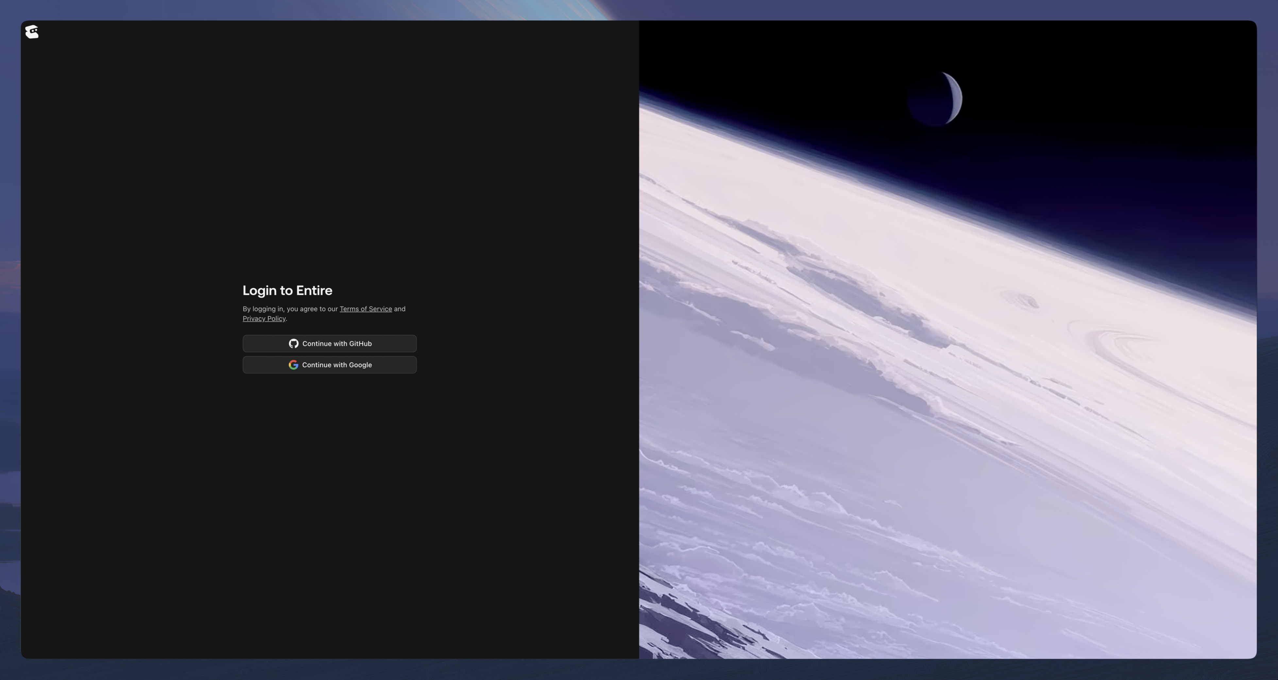1278x680 pixels.
Task: Click the Entire logo icon
Action: [x=32, y=32]
